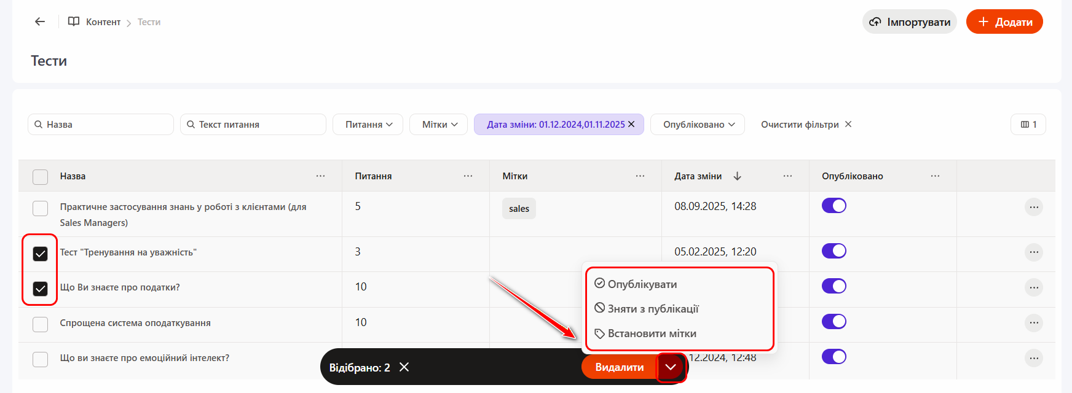Viewport: 1072px width, 393px height.
Task: Open the three-dot menu in Назва column header
Action: click(x=320, y=176)
